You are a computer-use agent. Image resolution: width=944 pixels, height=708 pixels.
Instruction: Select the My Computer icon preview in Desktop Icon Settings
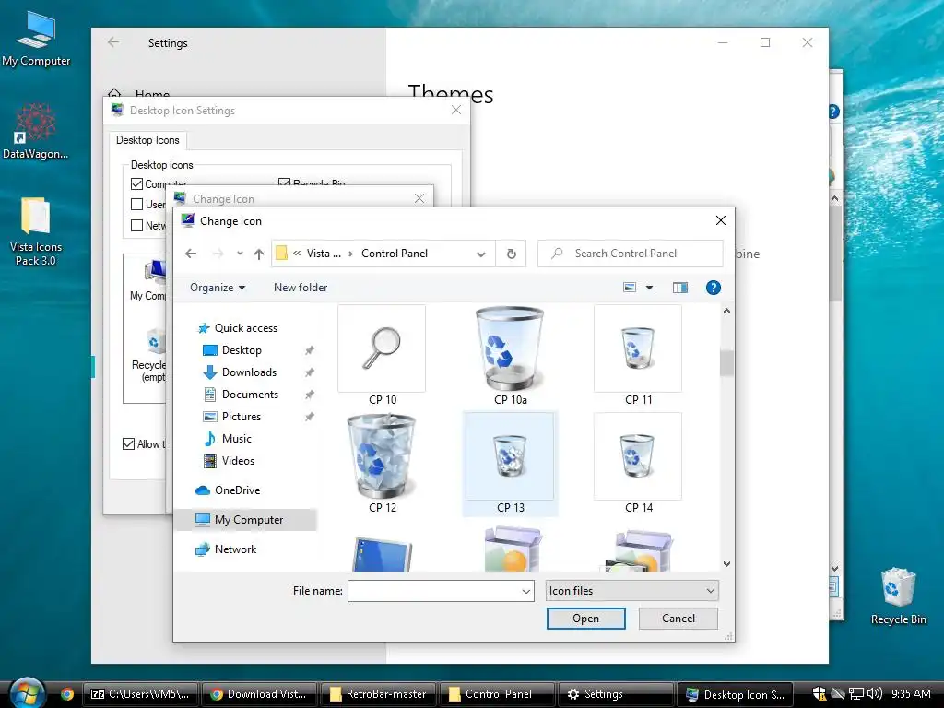click(148, 279)
